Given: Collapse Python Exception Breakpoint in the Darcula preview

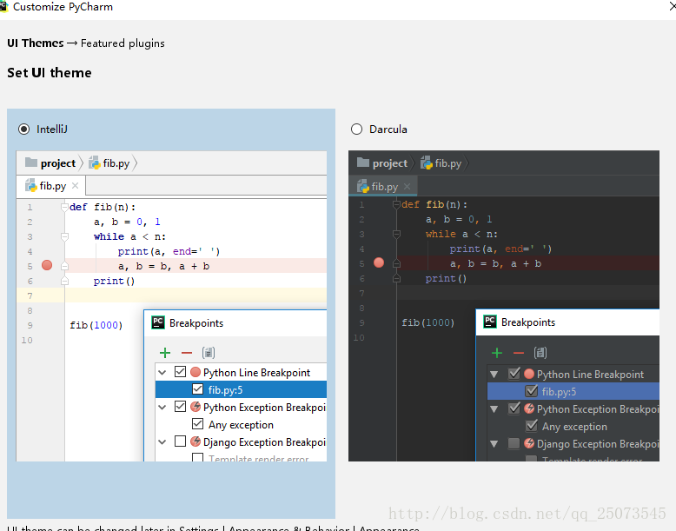Looking at the screenshot, I should click(494, 409).
